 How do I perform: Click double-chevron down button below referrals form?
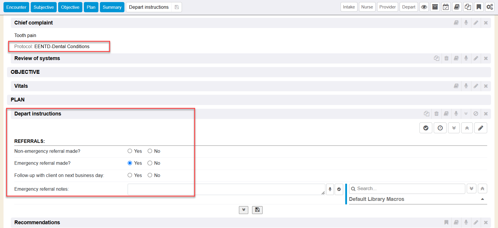point(244,210)
